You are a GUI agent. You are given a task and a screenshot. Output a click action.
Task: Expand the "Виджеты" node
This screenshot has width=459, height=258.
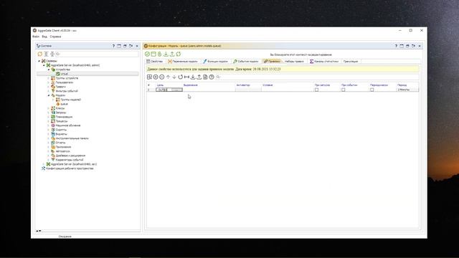point(49,134)
